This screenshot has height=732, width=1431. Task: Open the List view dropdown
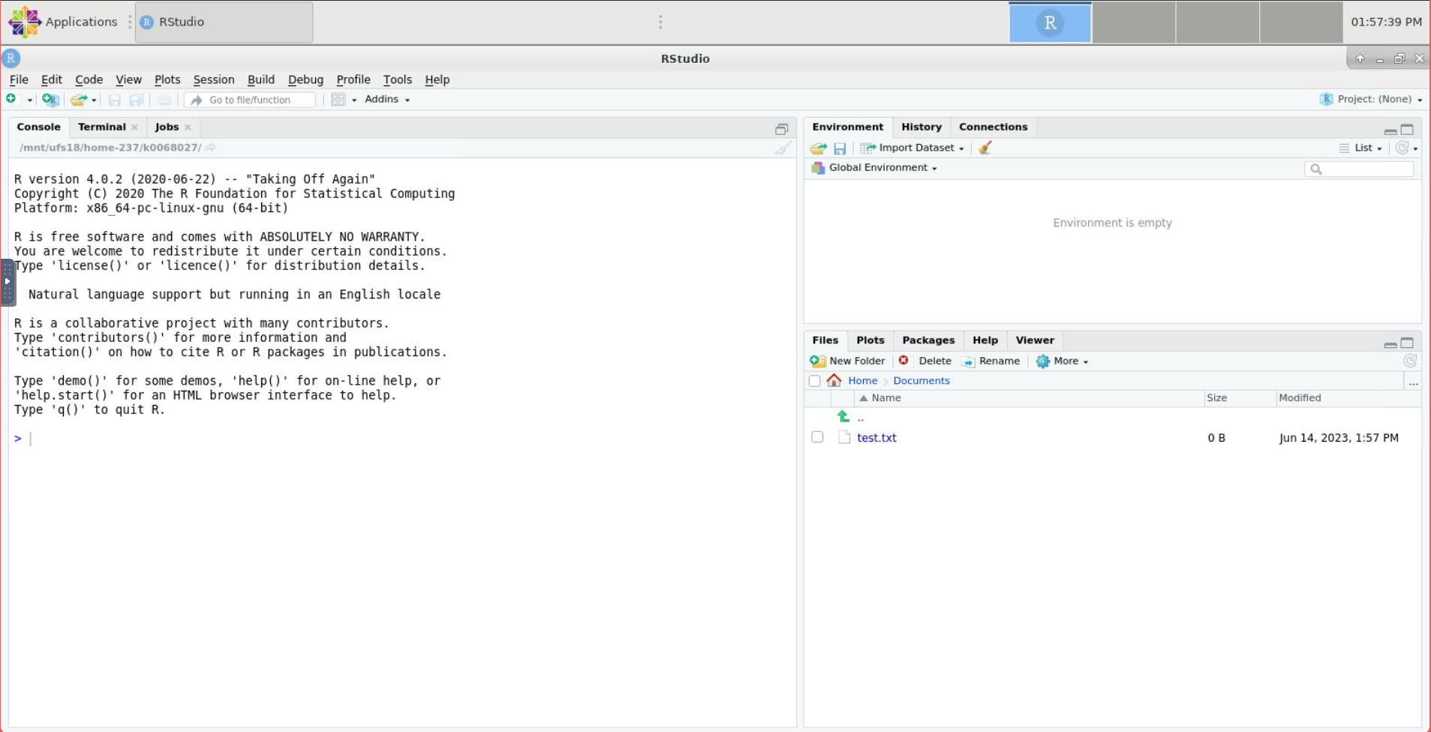pyautogui.click(x=1360, y=148)
